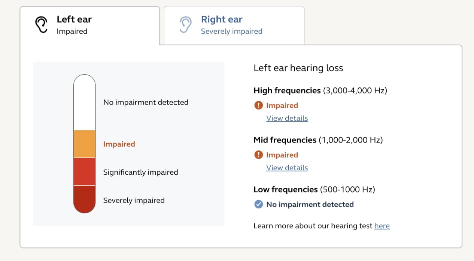
Task: Click the warning icon beside Mid frequencies
Action: pos(258,155)
